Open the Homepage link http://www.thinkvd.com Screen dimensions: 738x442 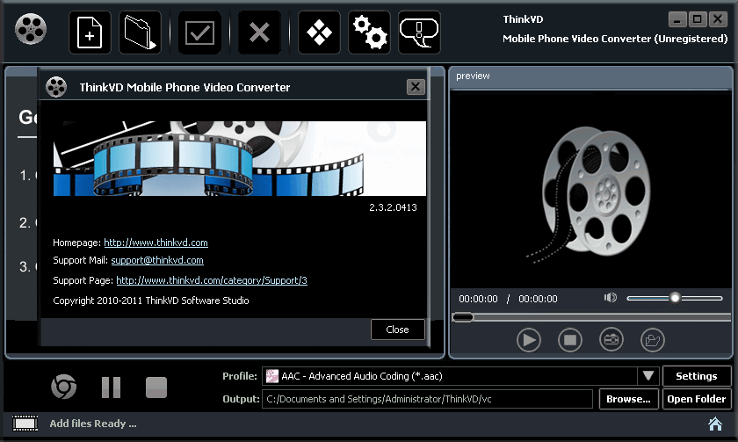156,243
